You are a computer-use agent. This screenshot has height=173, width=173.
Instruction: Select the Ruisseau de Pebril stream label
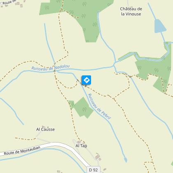click(x=100, y=106)
